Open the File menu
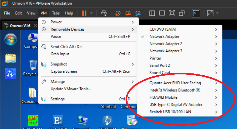 [x=7, y=13]
